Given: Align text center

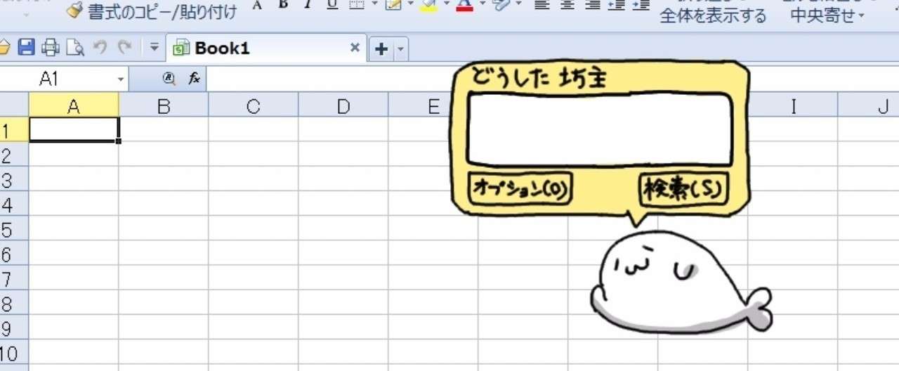Looking at the screenshot, I should point(567,4).
